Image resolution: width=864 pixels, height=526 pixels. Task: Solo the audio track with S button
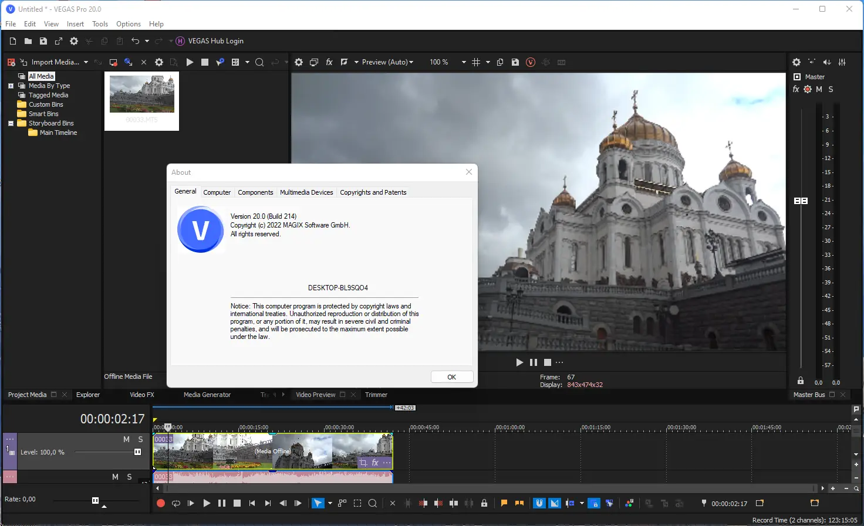coord(130,477)
